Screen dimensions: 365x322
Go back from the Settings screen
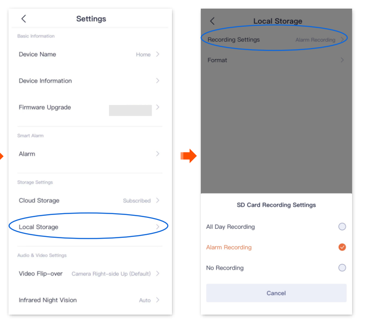coord(24,19)
